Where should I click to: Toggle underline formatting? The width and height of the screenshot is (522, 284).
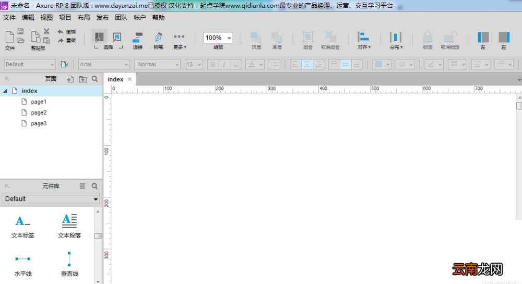point(235,64)
